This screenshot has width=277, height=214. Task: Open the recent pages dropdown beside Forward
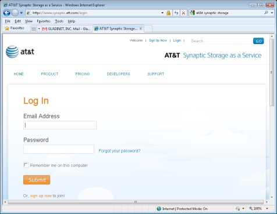click(x=21, y=13)
